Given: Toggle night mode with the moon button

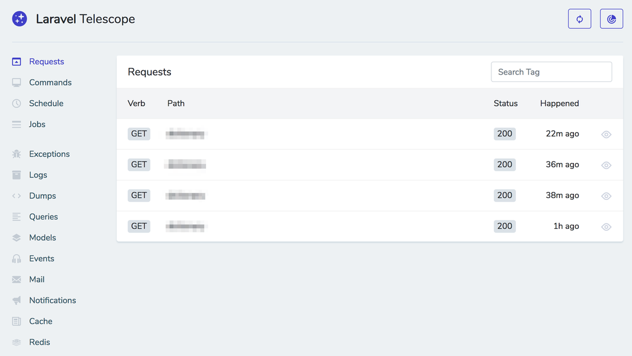Looking at the screenshot, I should coord(612,19).
